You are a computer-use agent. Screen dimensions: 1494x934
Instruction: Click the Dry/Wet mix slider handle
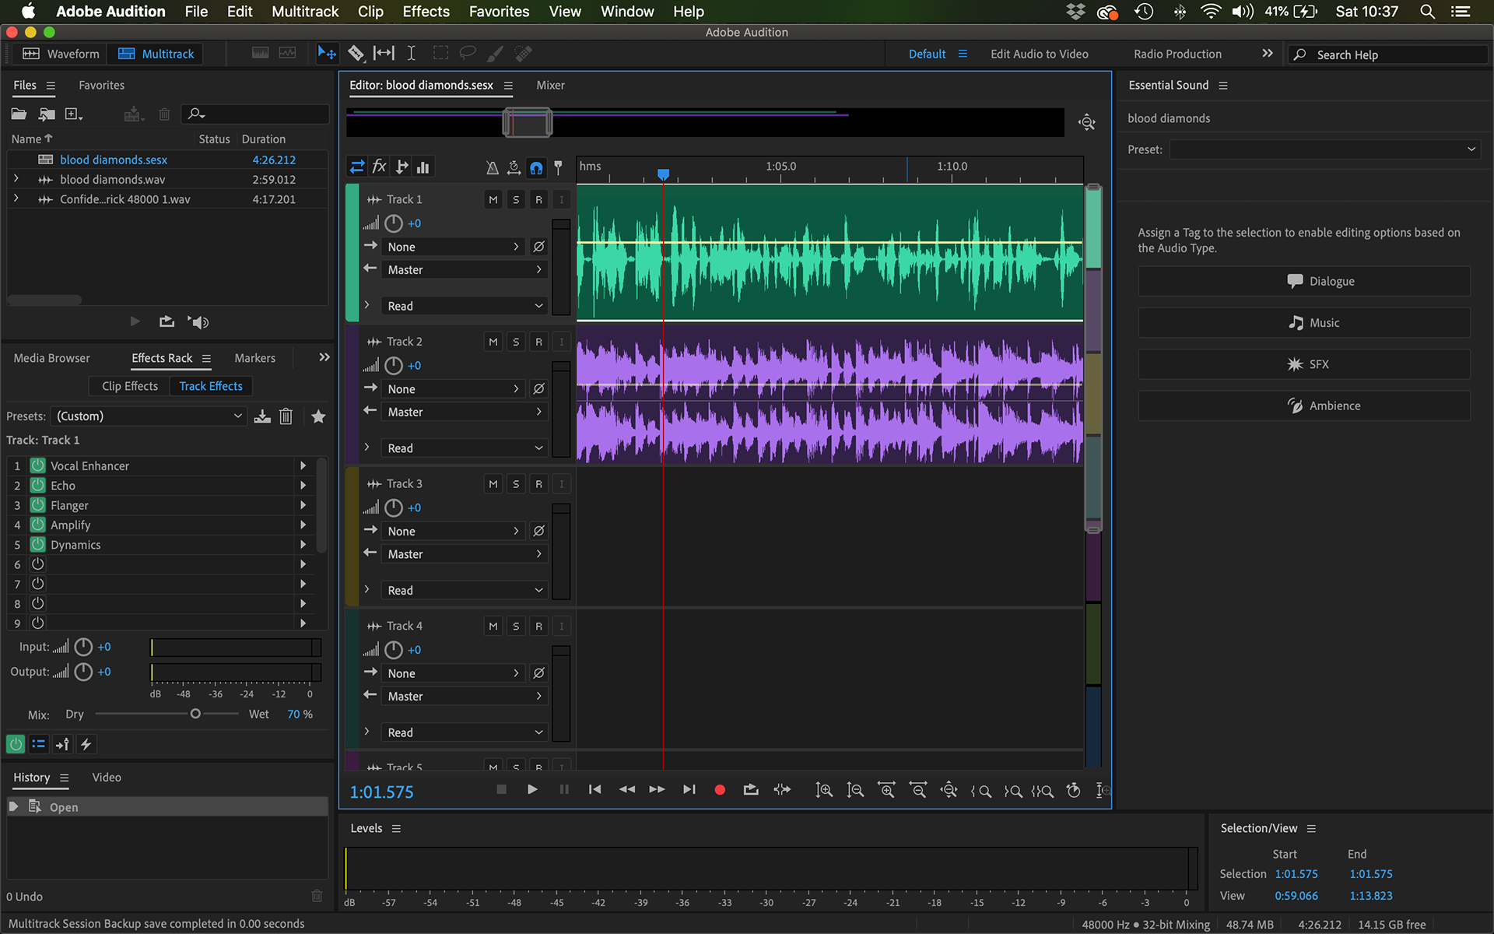[x=195, y=714]
